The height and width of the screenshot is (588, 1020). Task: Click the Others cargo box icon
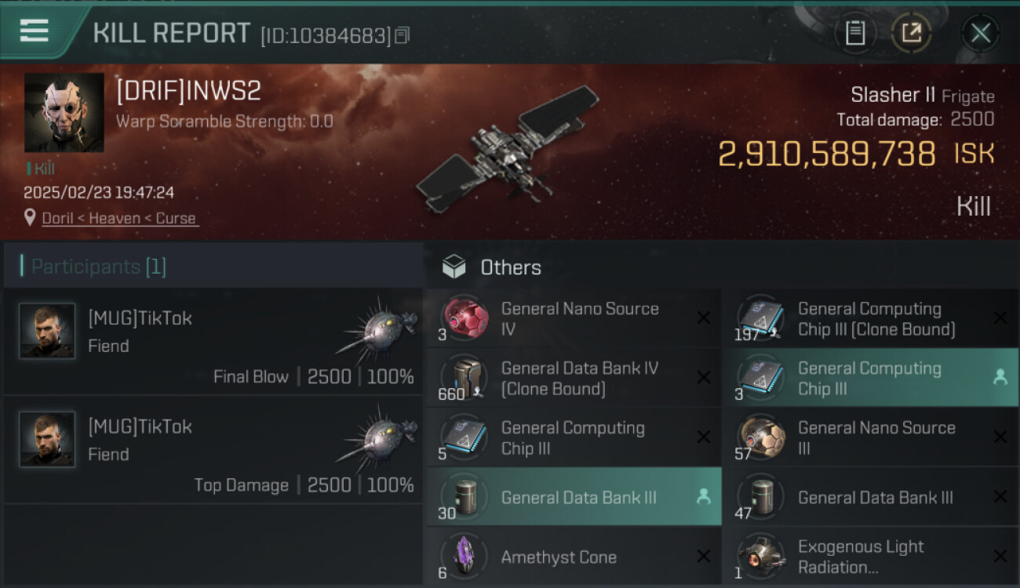[x=454, y=267]
